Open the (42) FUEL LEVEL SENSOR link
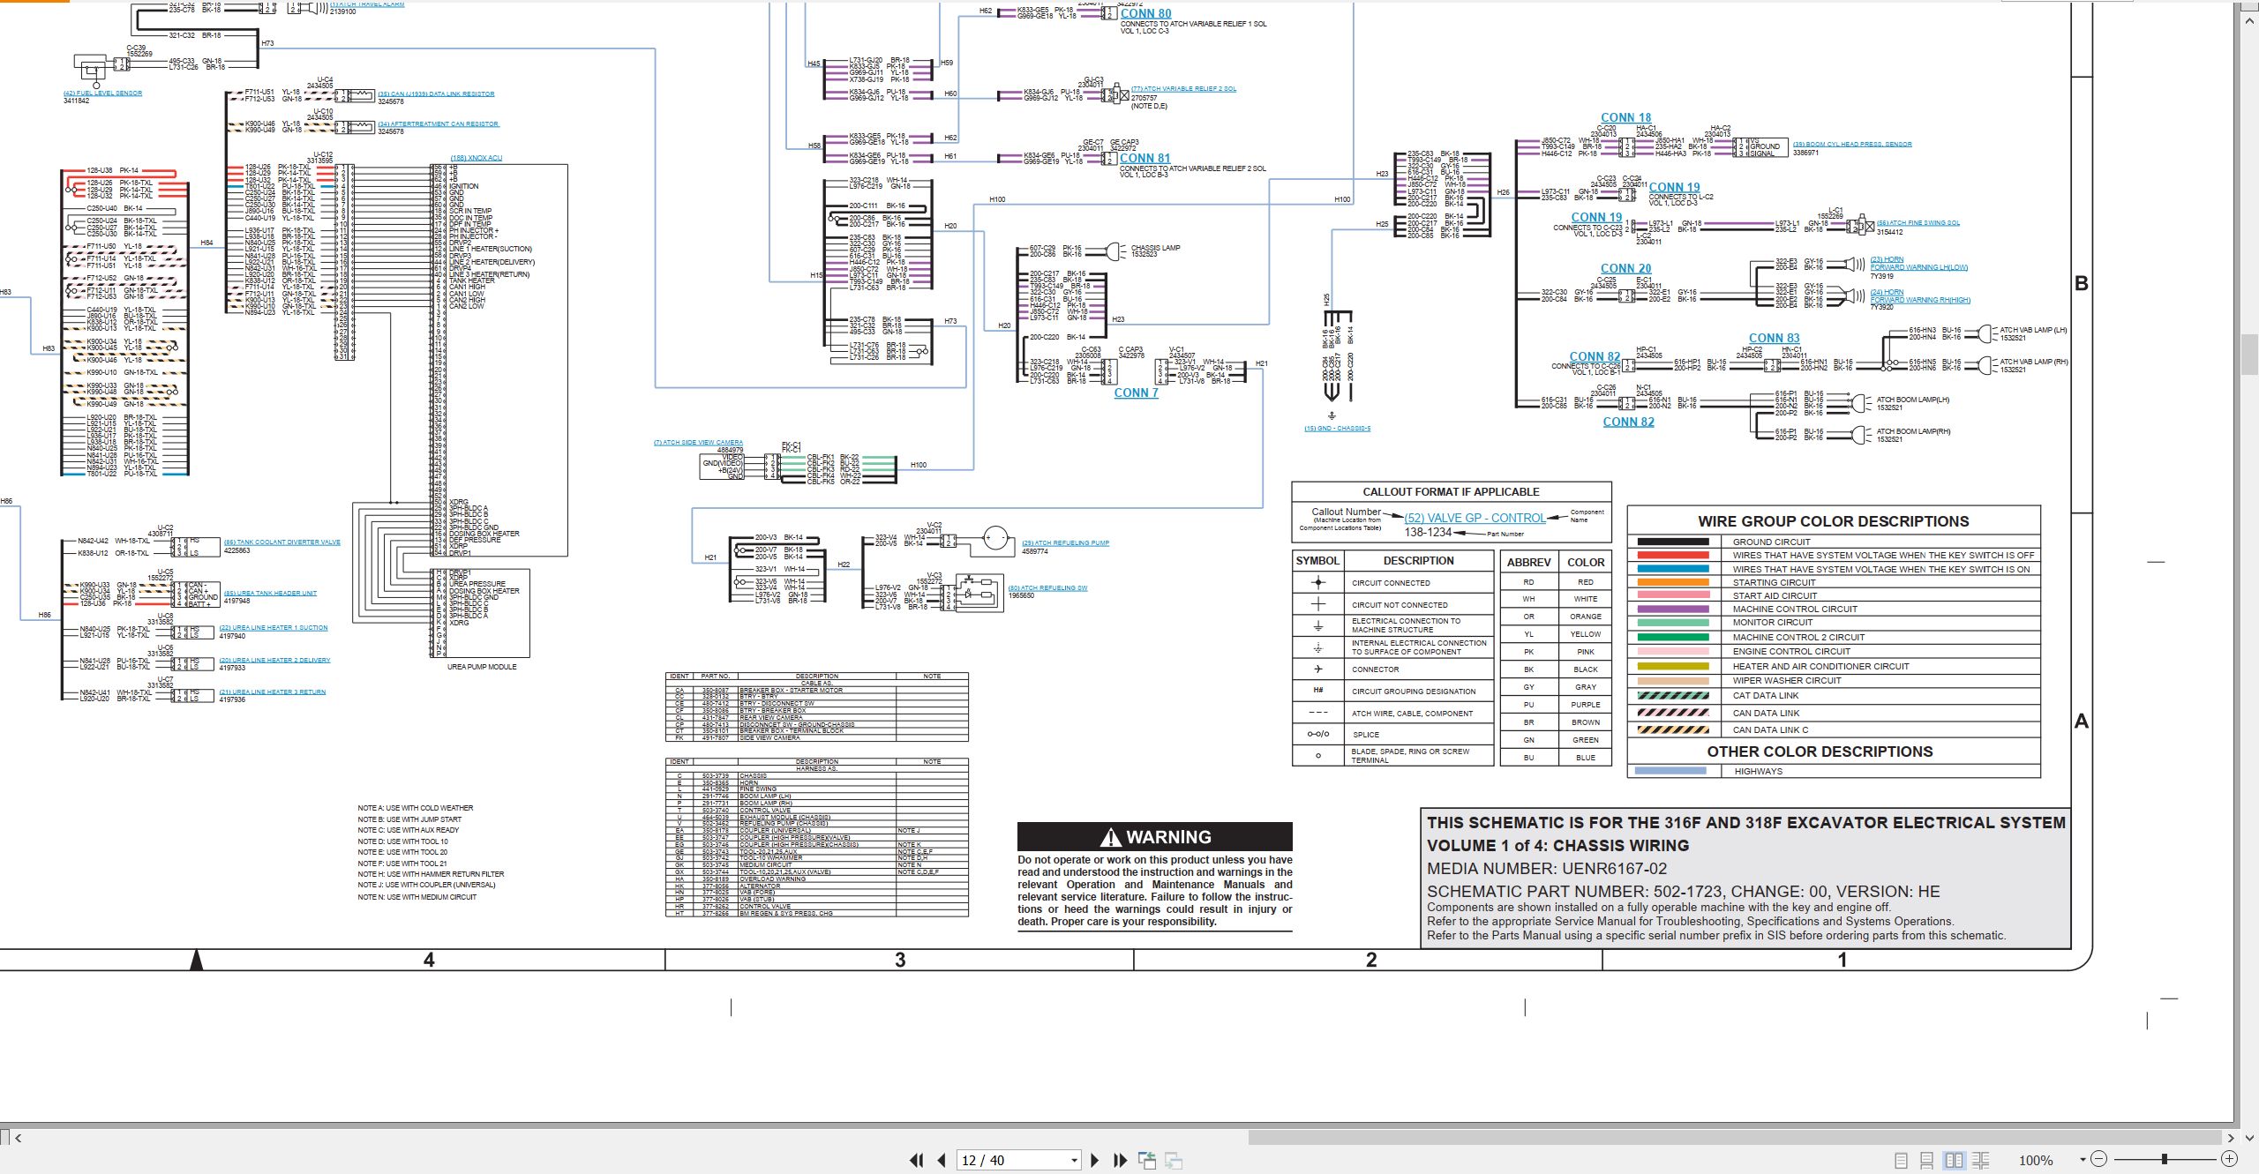This screenshot has height=1174, width=2259. point(102,93)
